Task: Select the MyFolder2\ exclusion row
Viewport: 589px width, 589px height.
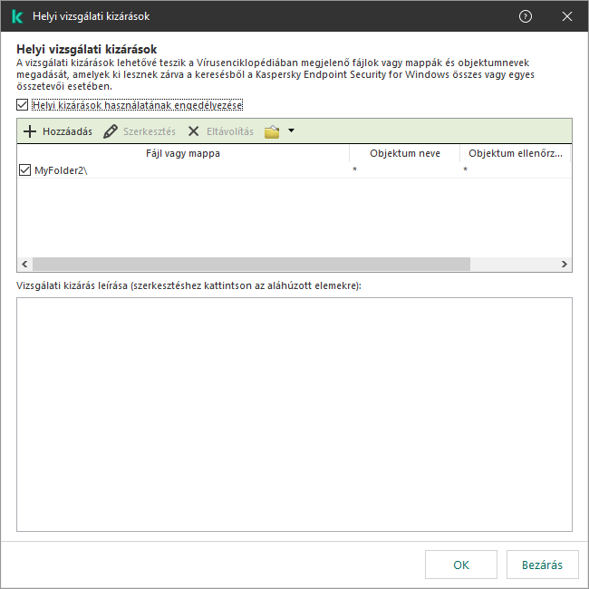Action: click(294, 170)
